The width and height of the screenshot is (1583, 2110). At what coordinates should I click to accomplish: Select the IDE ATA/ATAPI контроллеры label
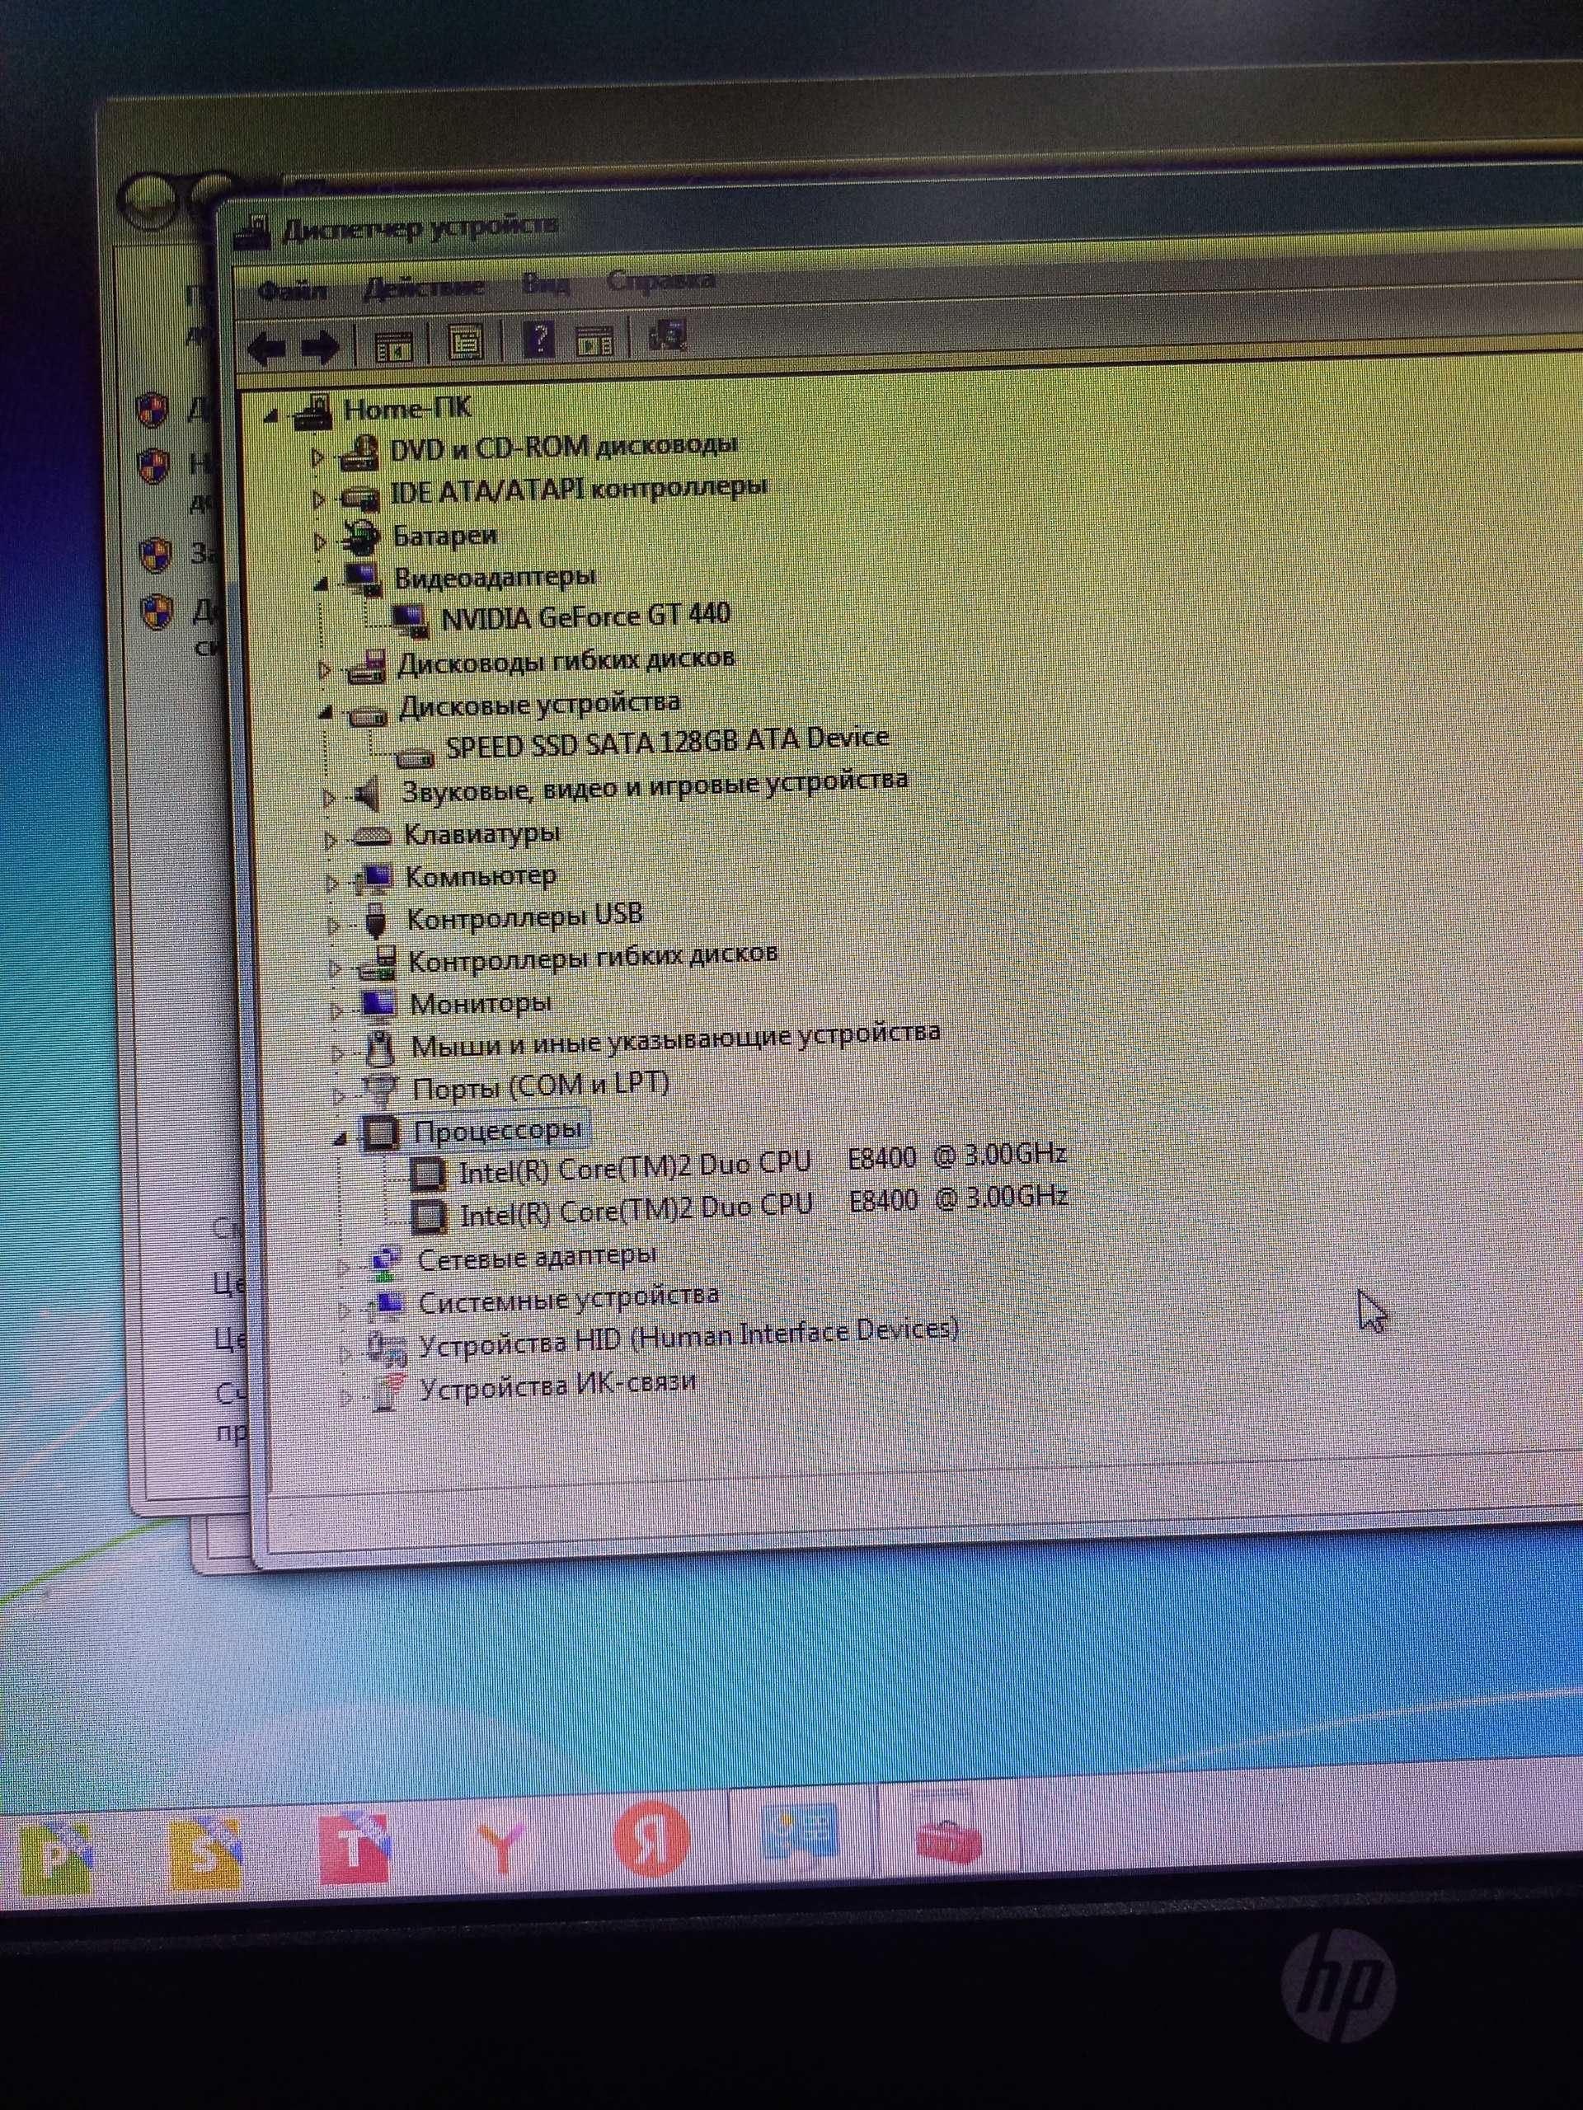coord(579,490)
